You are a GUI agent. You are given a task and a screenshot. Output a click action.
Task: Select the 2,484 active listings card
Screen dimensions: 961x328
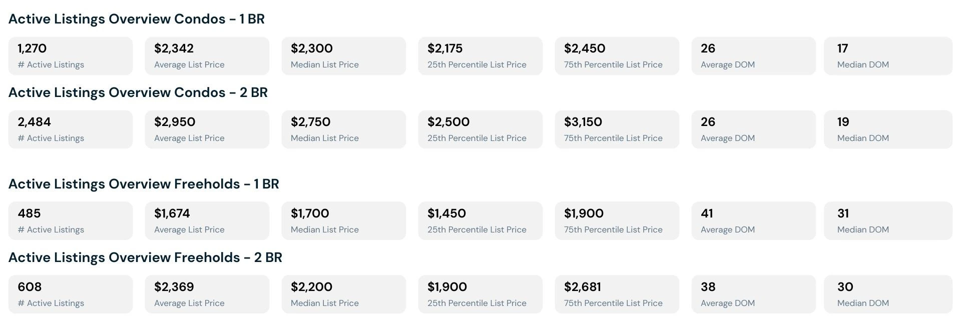point(71,129)
